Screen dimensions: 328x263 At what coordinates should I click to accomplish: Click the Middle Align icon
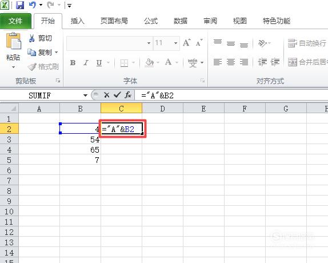tap(231, 43)
